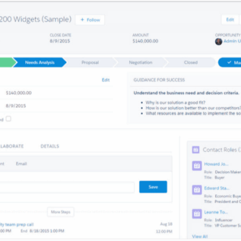Click the Edit button at top right
241x241 pixels.
pyautogui.click(x=230, y=20)
